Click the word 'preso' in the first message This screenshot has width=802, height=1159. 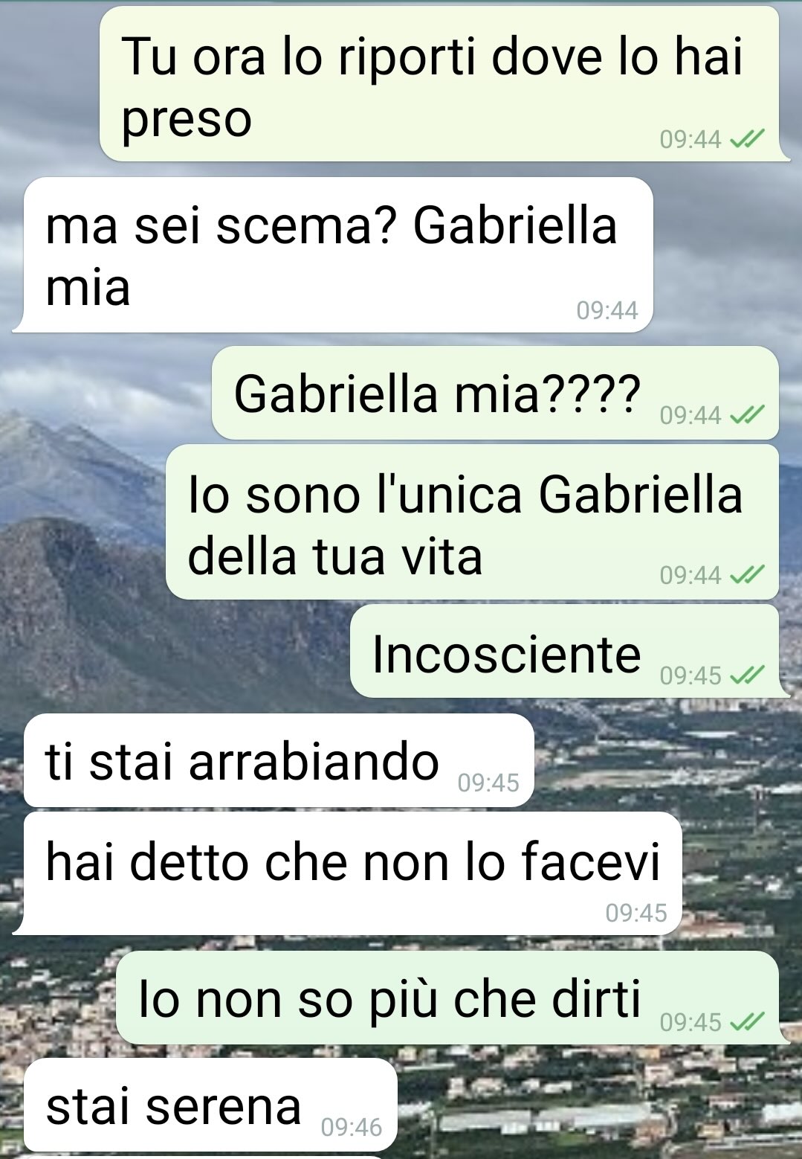pos(187,121)
